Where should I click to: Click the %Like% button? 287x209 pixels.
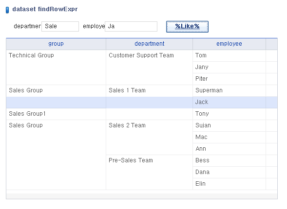pyautogui.click(x=187, y=27)
